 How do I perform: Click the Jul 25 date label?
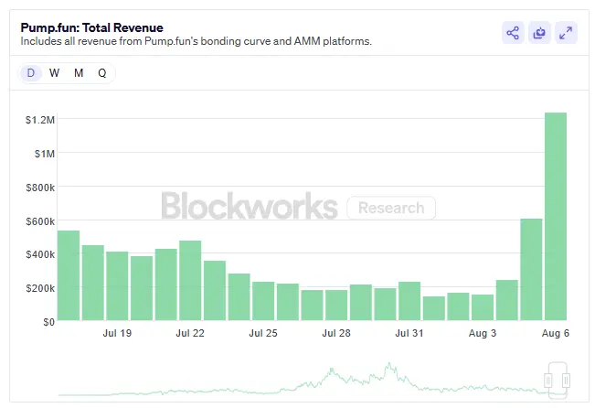point(263,333)
